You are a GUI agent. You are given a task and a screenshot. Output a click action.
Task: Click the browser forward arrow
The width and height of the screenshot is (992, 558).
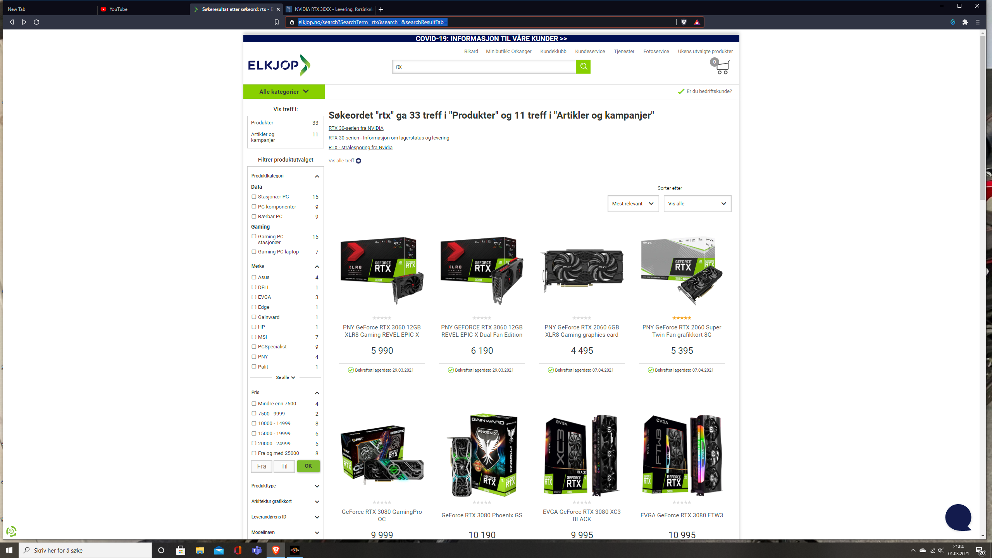point(24,22)
